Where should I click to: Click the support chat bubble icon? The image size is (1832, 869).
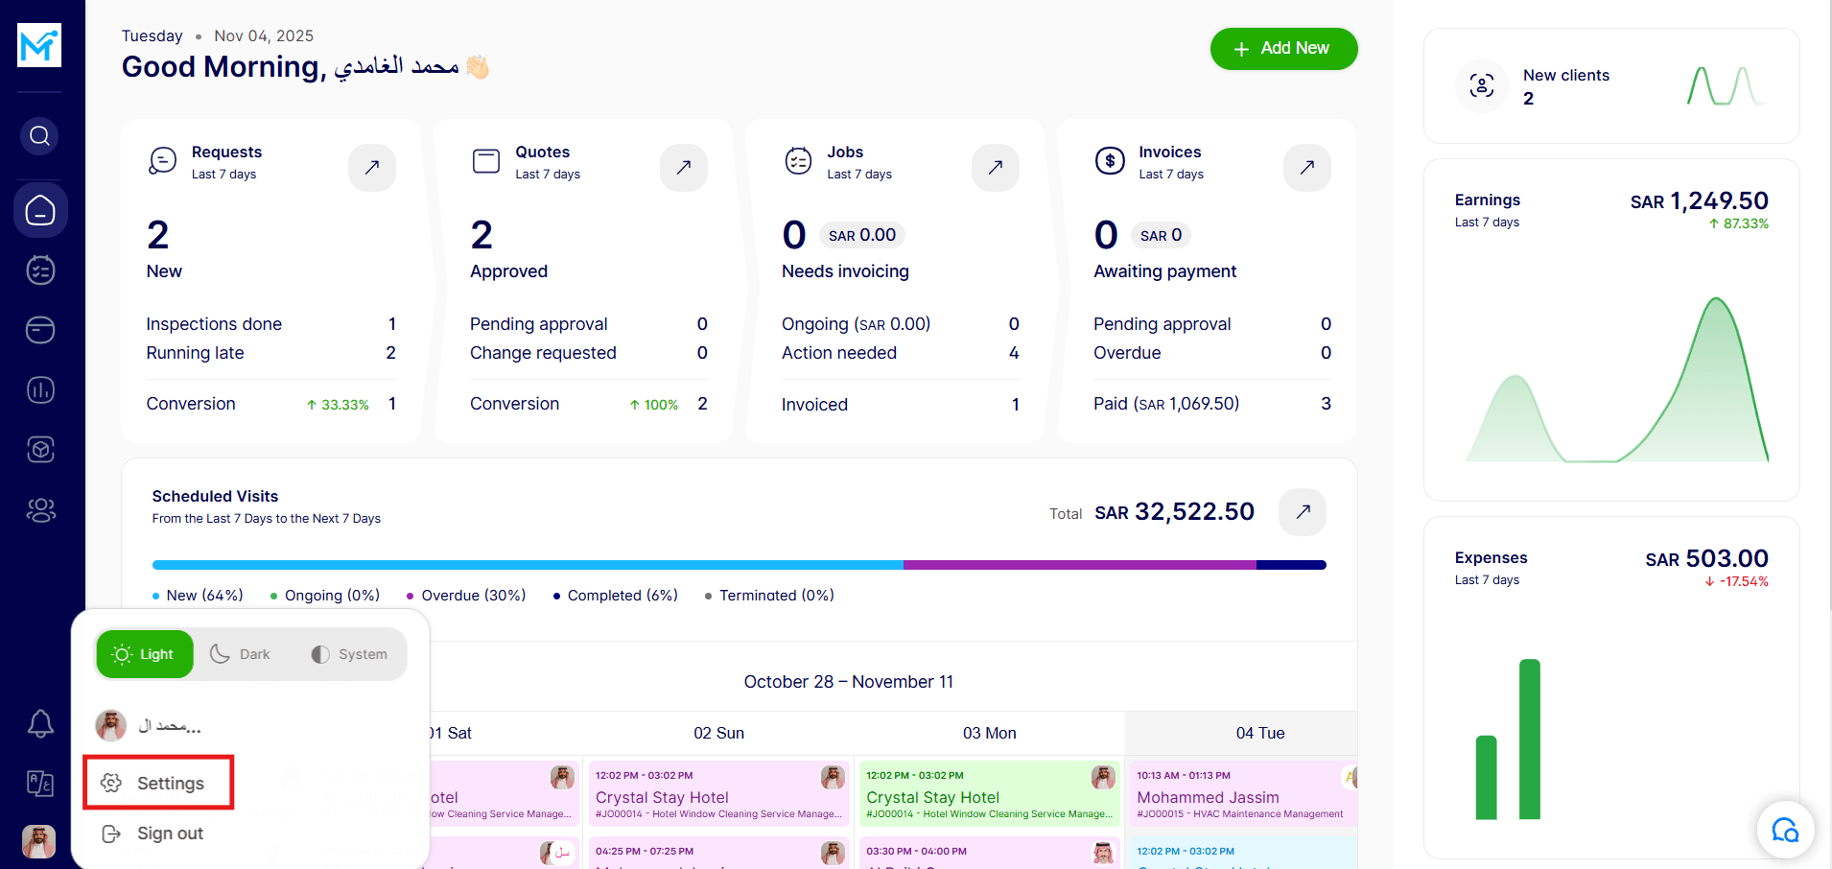1785,830
